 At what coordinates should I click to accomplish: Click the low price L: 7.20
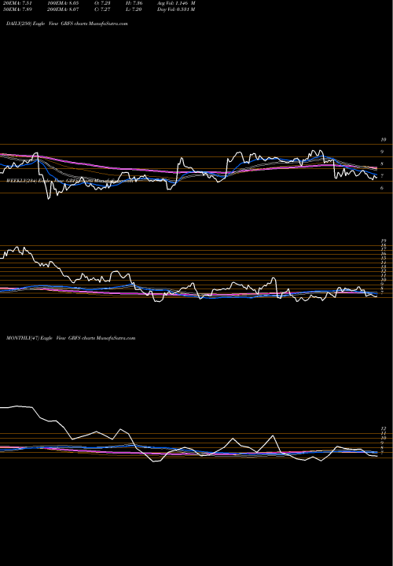click(135, 9)
